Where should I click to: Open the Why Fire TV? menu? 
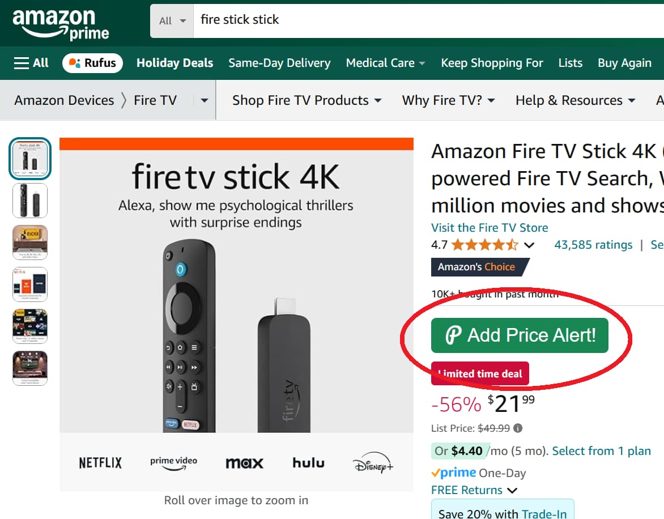tap(448, 100)
